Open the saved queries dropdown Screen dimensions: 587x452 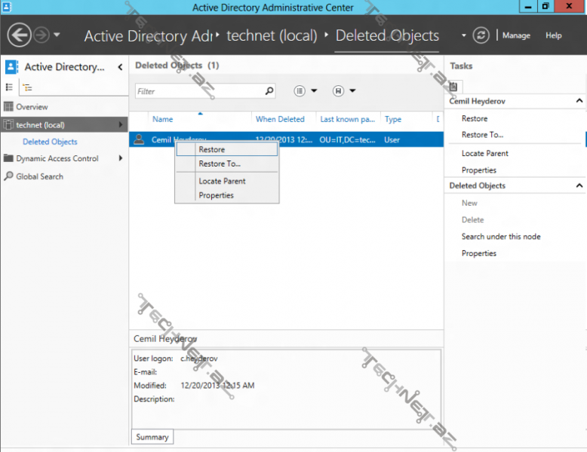[x=345, y=91]
